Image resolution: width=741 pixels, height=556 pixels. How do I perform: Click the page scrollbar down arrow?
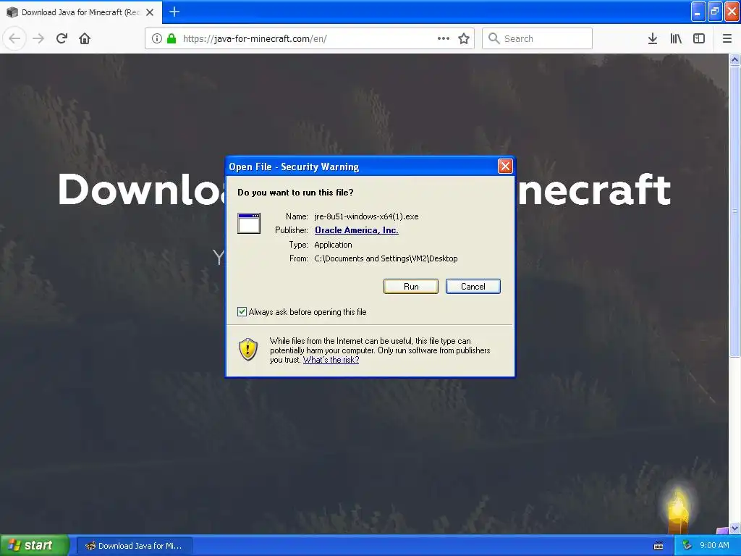pyautogui.click(x=734, y=528)
